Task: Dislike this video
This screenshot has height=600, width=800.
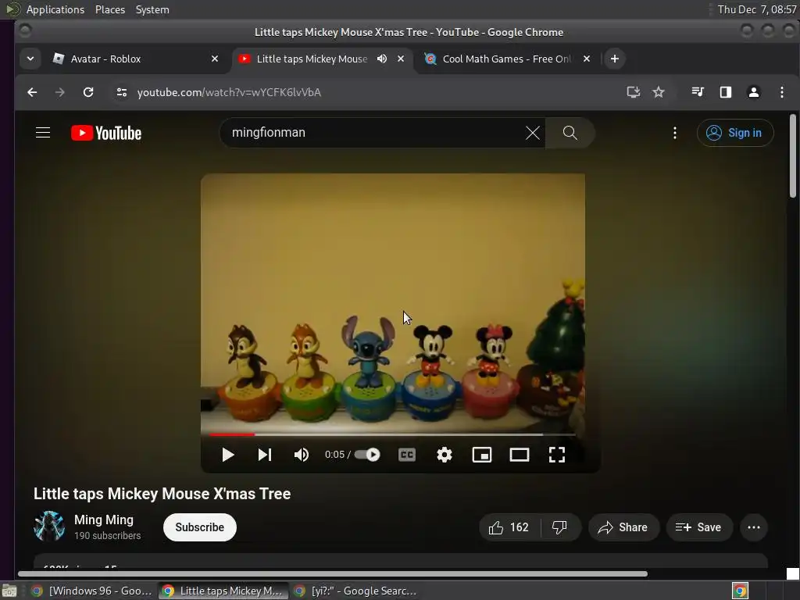Action: 559,527
